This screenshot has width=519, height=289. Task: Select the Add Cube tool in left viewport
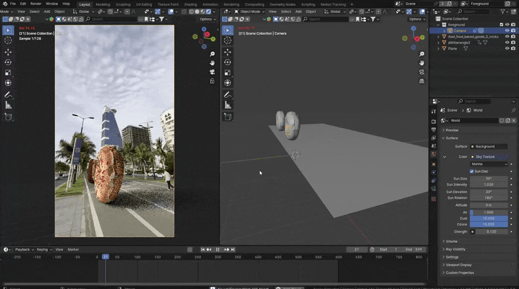[x=8, y=117]
